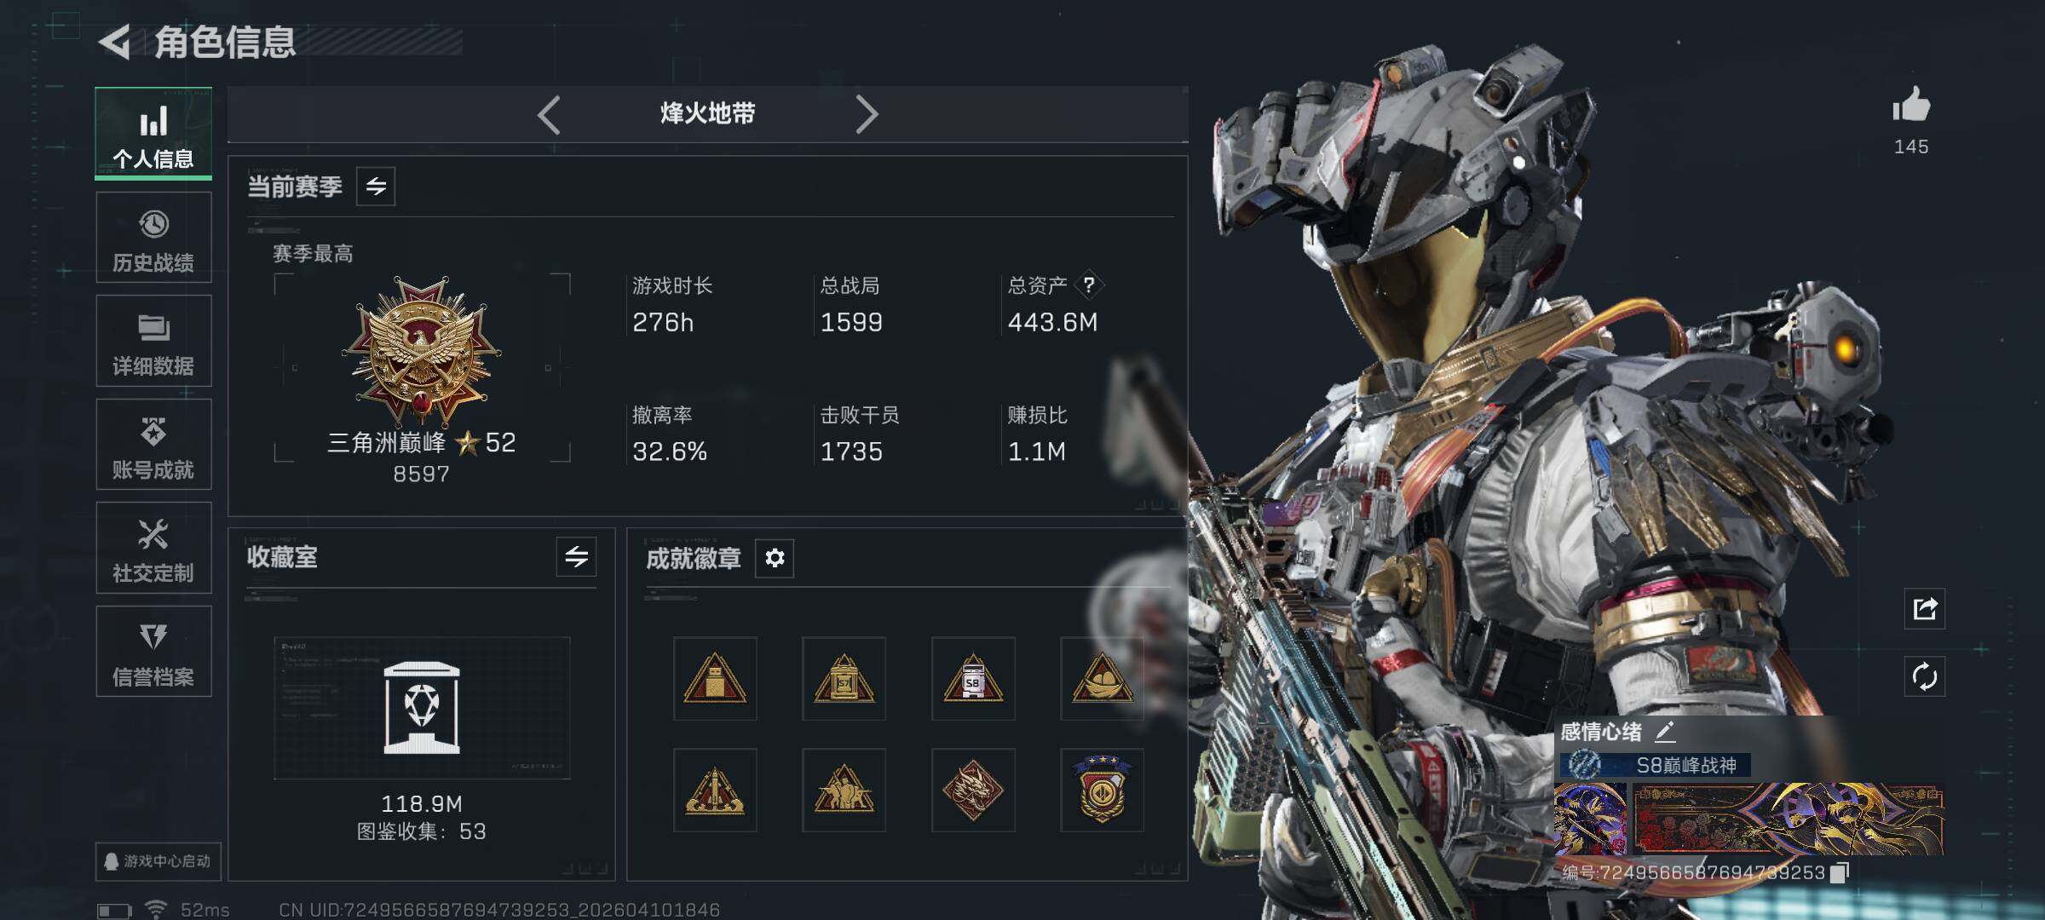Toggle the 收藏室 swap view button

[x=577, y=557]
